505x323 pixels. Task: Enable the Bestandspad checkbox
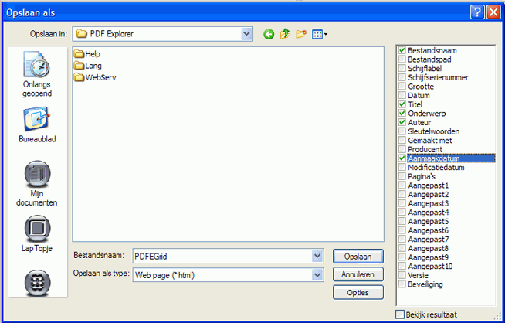(402, 59)
